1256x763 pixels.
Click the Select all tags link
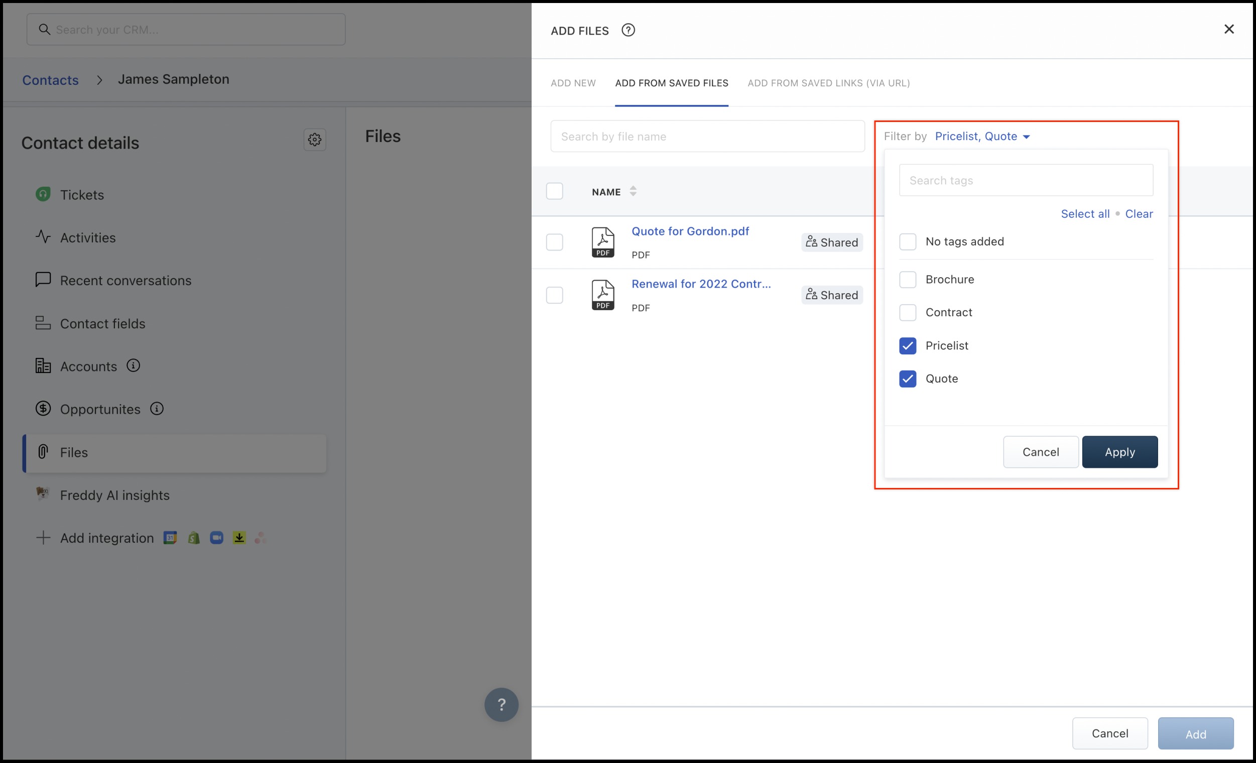(1085, 214)
